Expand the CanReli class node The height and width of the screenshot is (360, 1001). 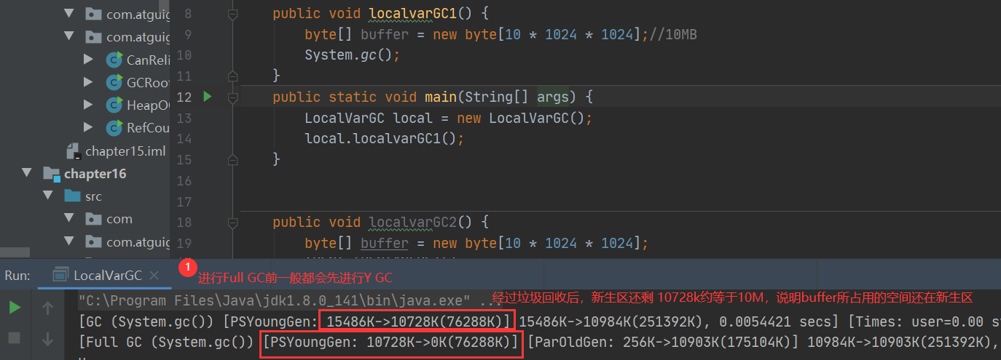tap(89, 60)
